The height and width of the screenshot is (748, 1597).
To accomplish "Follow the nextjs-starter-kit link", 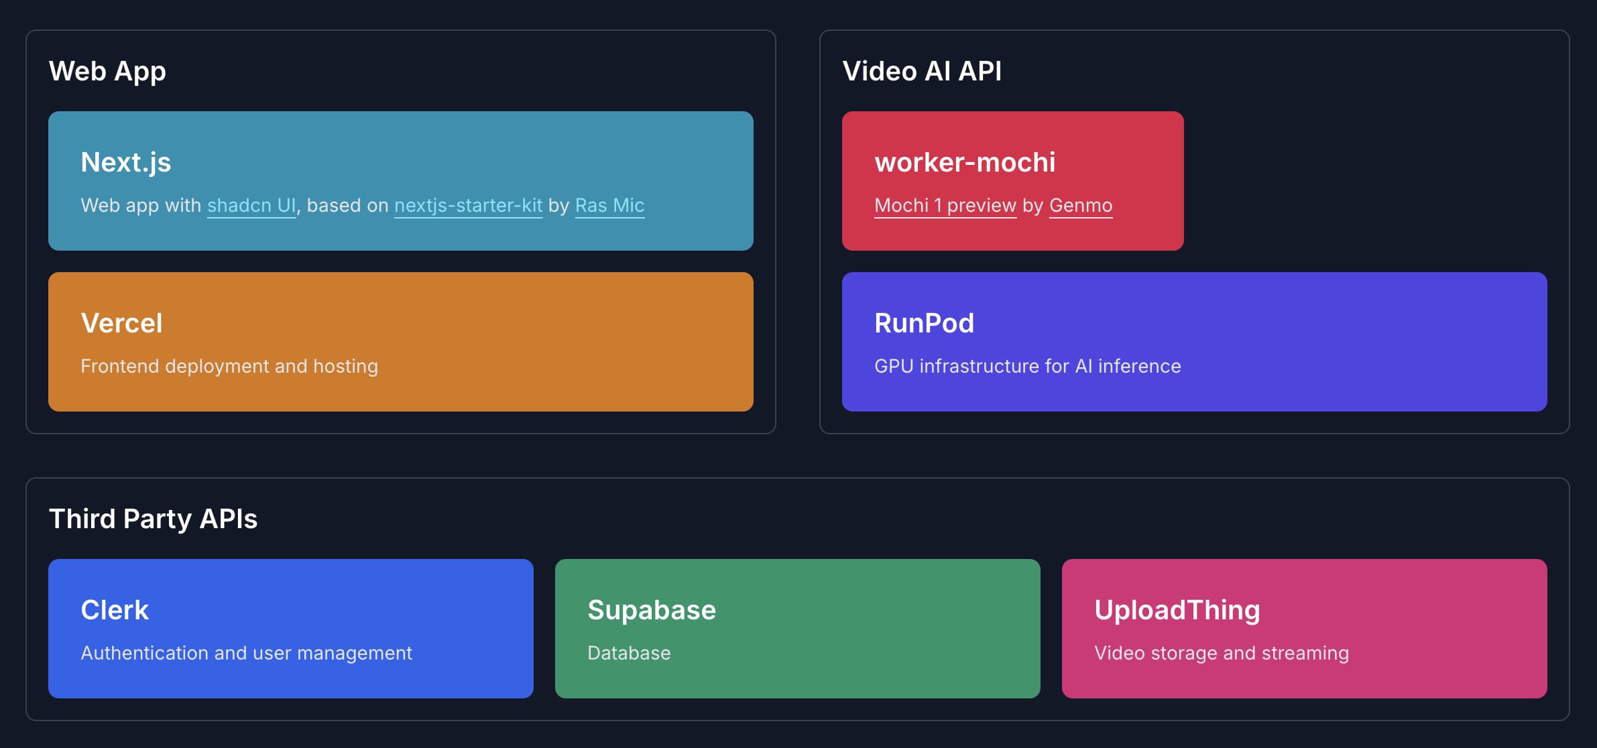I will pos(468,205).
